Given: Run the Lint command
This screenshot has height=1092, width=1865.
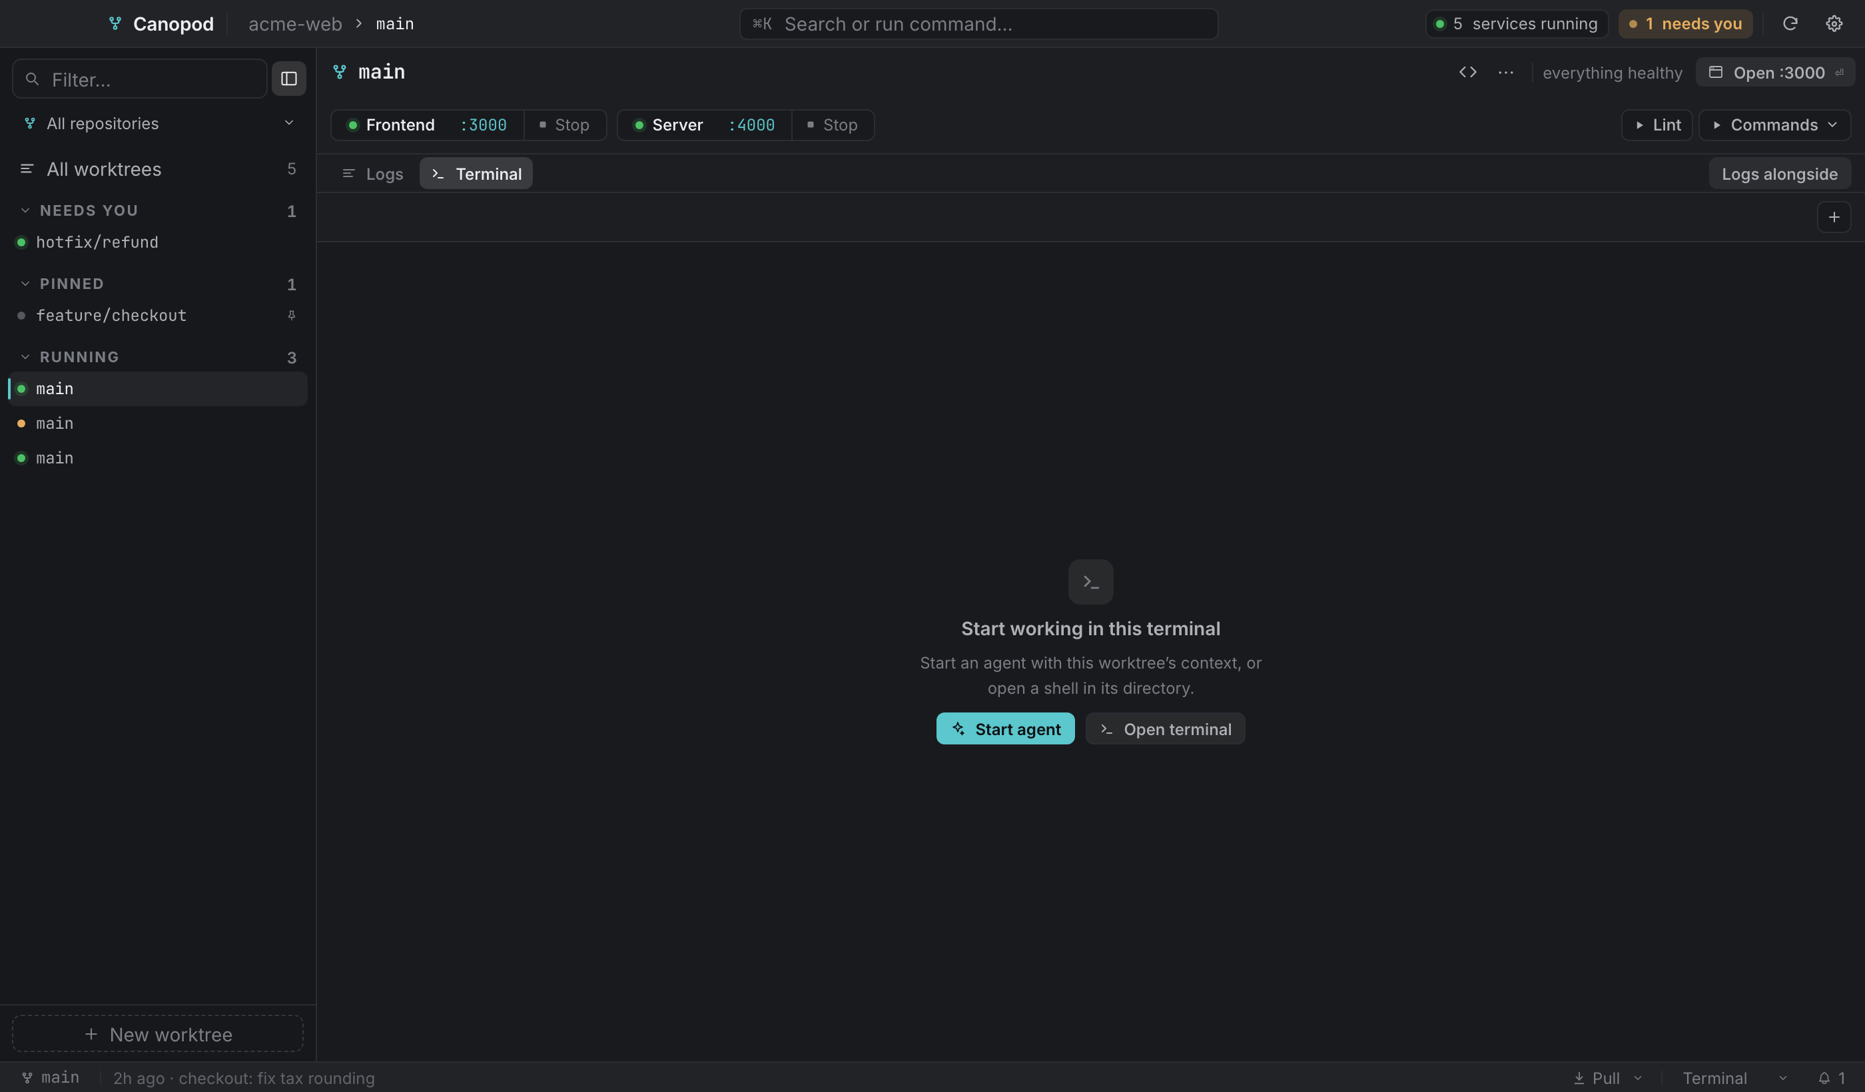Looking at the screenshot, I should click(1657, 125).
